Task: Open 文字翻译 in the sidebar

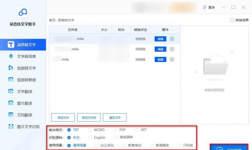Action: click(23, 91)
